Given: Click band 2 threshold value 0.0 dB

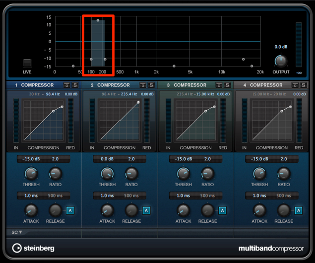Looking at the screenshot, I should [x=107, y=159].
